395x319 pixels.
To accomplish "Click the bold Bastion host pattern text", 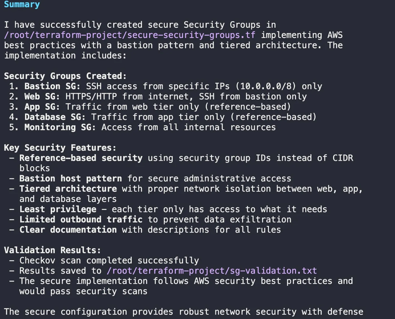I will tap(71, 179).
